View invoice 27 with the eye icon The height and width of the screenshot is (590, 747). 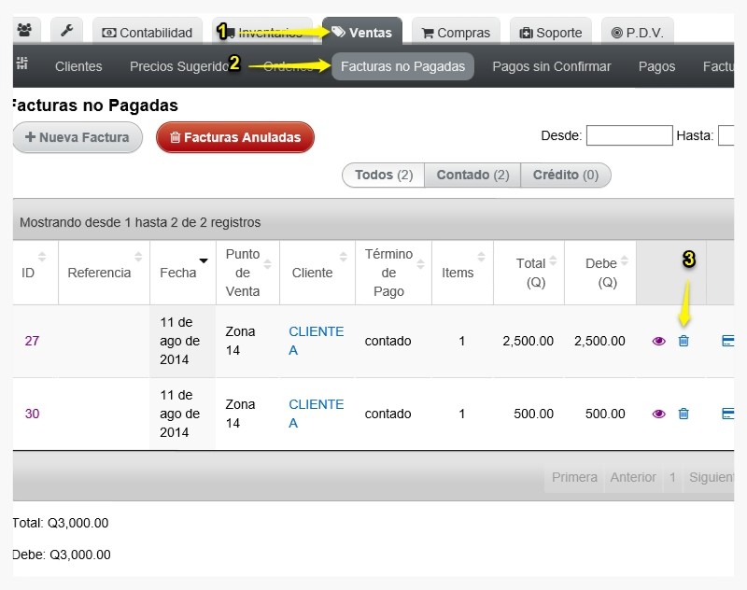[658, 341]
